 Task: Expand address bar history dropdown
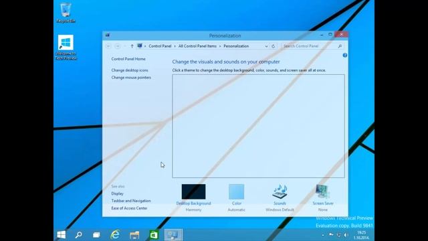coord(266,46)
